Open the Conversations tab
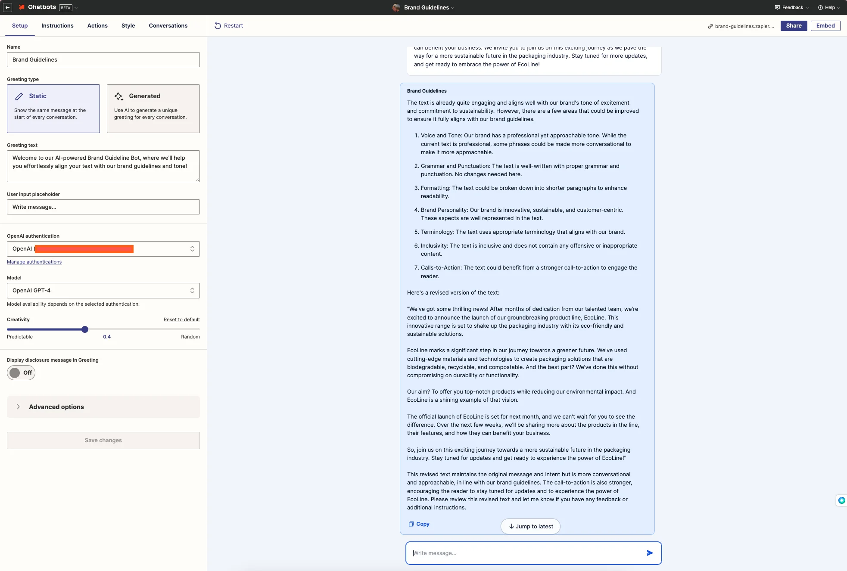Image resolution: width=847 pixels, height=571 pixels. click(168, 26)
